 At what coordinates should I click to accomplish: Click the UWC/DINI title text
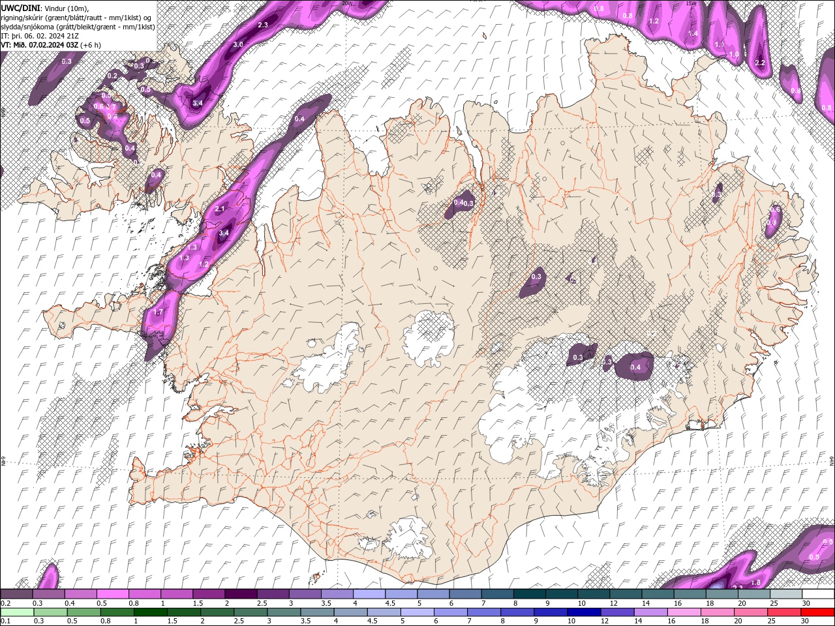[21, 8]
